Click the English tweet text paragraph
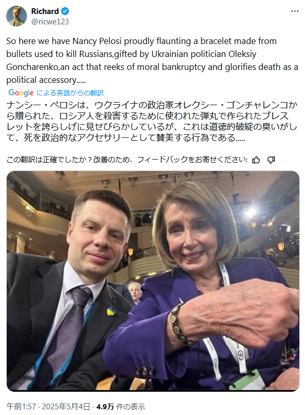The width and height of the screenshot is (305, 415). click(152, 60)
